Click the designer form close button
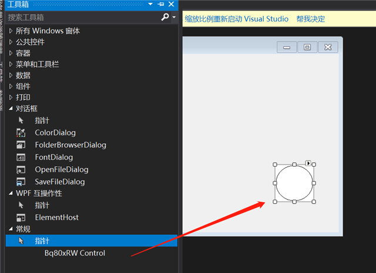376x273 pixels. (328, 47)
